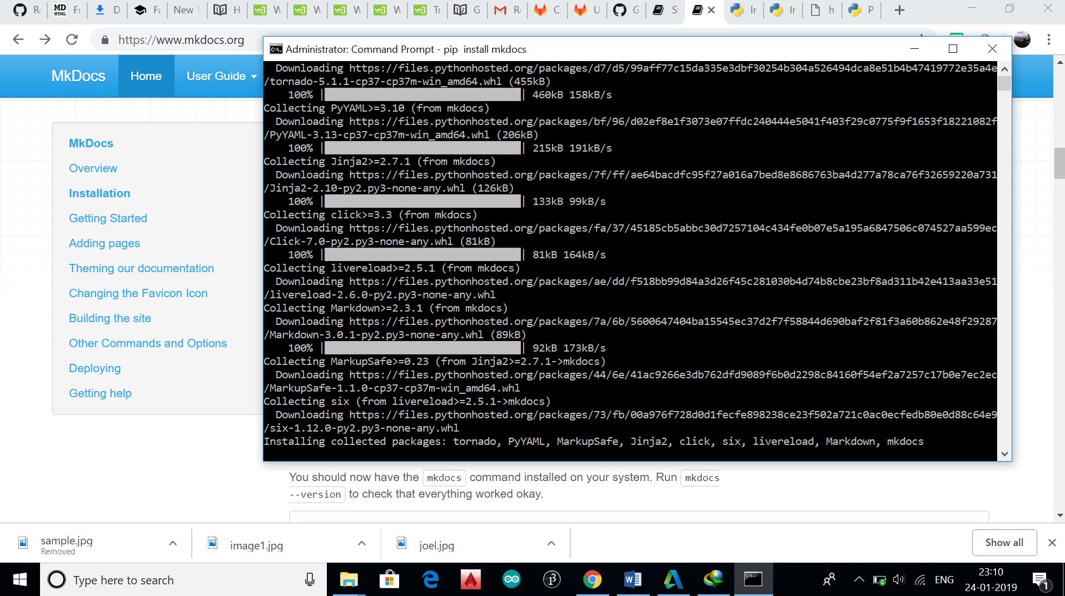Open the Adding pages section link
1065x596 pixels.
tap(104, 243)
